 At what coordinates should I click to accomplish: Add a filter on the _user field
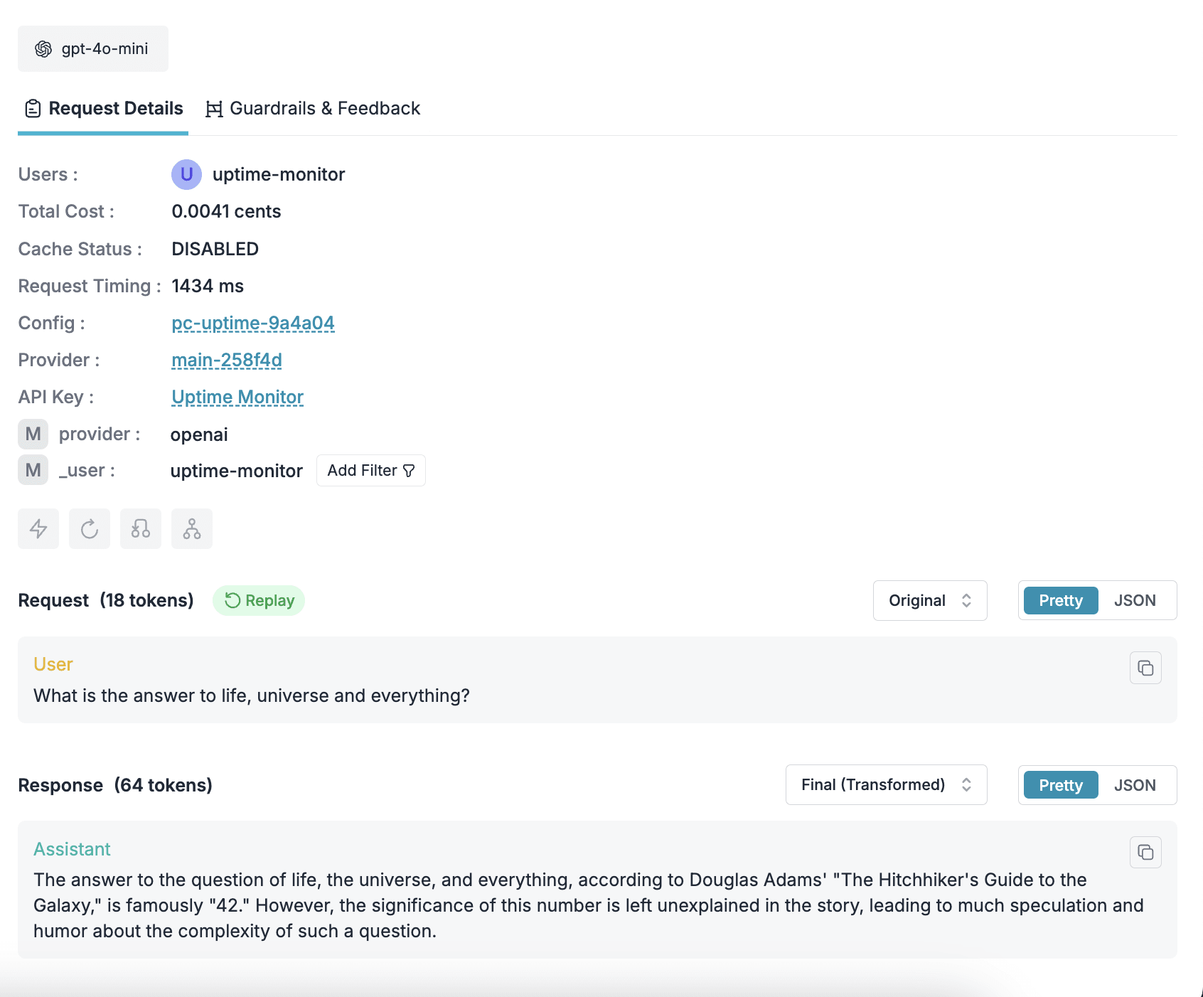pyautogui.click(x=370, y=470)
